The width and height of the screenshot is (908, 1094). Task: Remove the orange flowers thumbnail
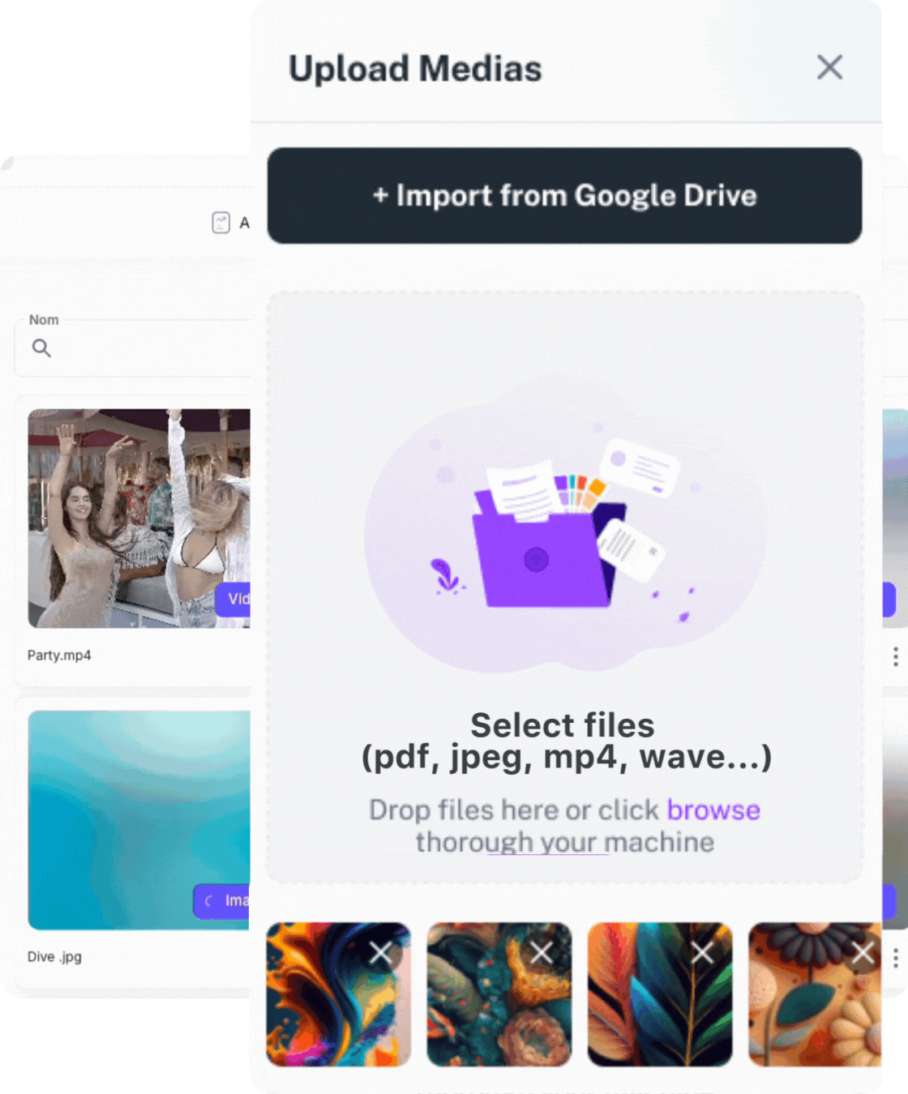(x=863, y=953)
